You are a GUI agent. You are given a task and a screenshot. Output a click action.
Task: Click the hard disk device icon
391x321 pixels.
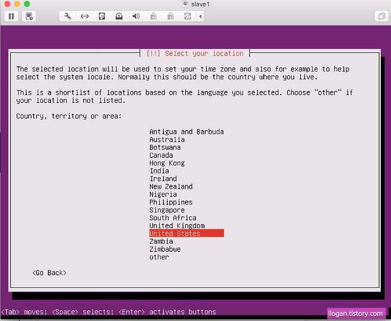pyautogui.click(x=102, y=16)
